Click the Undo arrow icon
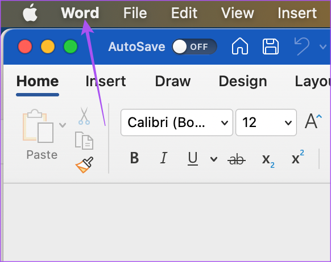The image size is (331, 262). click(x=302, y=47)
